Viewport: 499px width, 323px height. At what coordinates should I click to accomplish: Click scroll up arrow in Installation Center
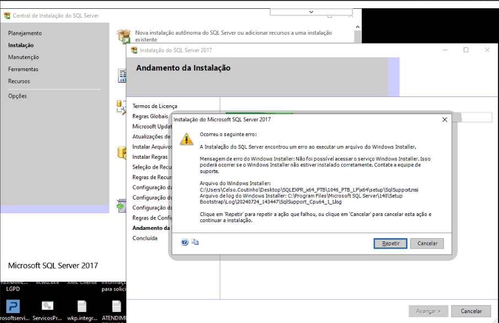tap(358, 27)
